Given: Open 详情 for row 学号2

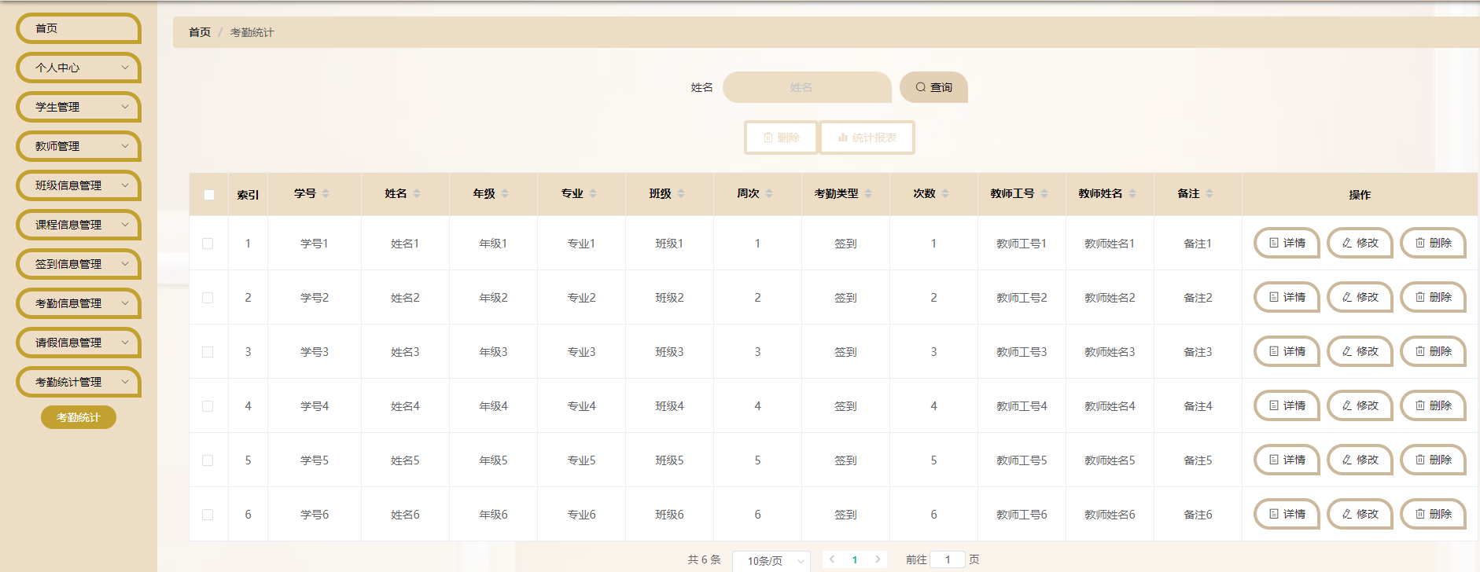Looking at the screenshot, I should [x=1286, y=297].
